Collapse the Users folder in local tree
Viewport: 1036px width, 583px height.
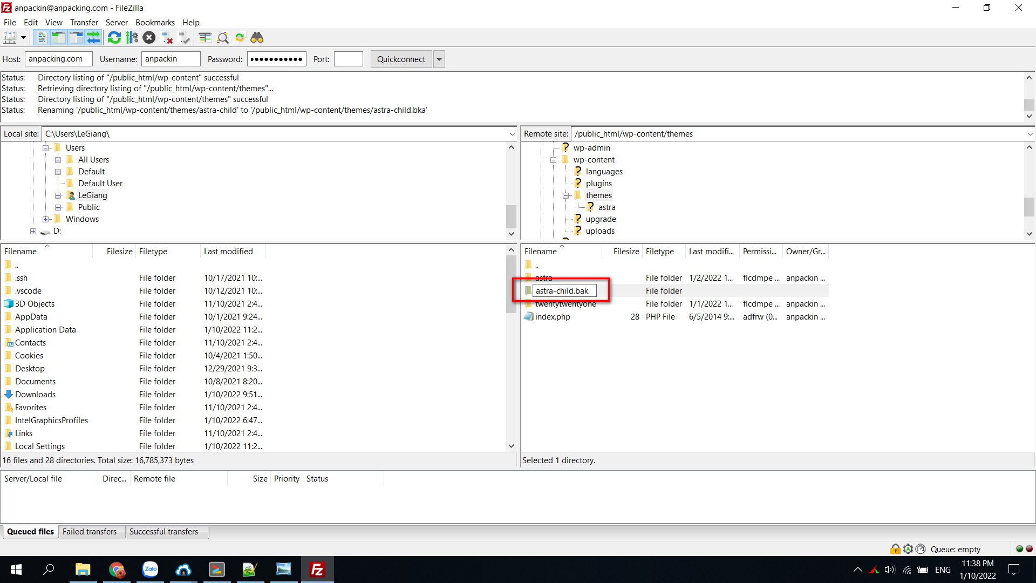point(46,148)
